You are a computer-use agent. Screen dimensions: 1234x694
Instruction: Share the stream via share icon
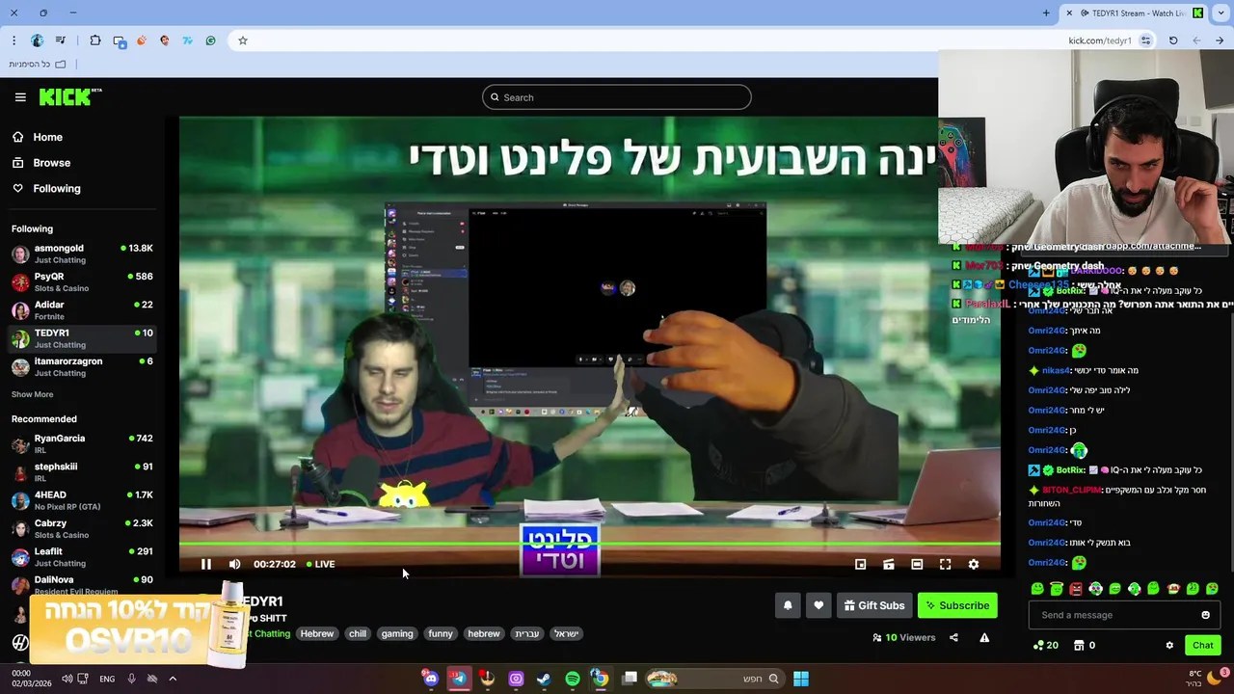pos(953,637)
